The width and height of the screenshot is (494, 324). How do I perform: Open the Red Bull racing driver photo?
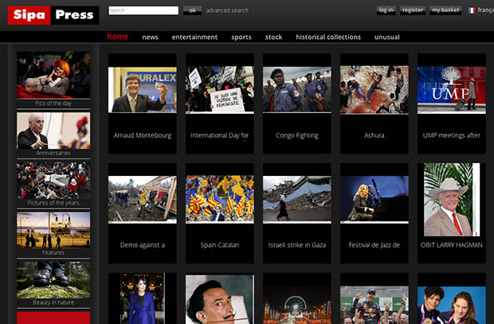pyautogui.click(x=374, y=305)
